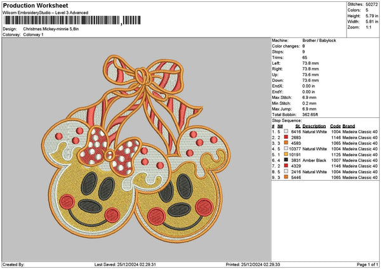Image resolution: width=381 pixels, height=269 pixels.
Task: Click the EndX: label
Action: point(277,86)
